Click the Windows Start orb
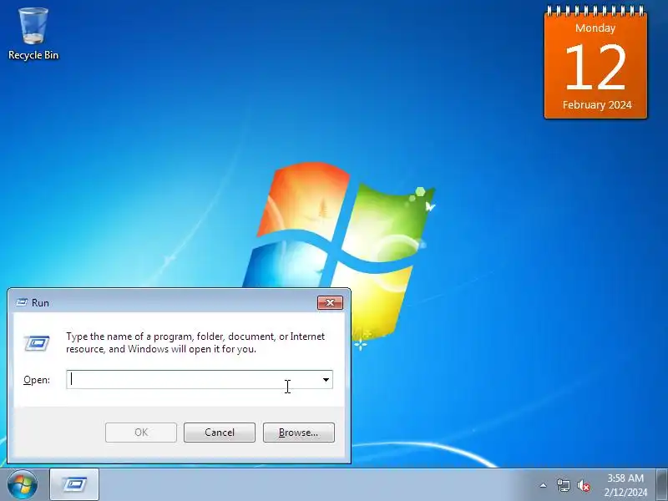The height and width of the screenshot is (501, 668). tap(23, 485)
